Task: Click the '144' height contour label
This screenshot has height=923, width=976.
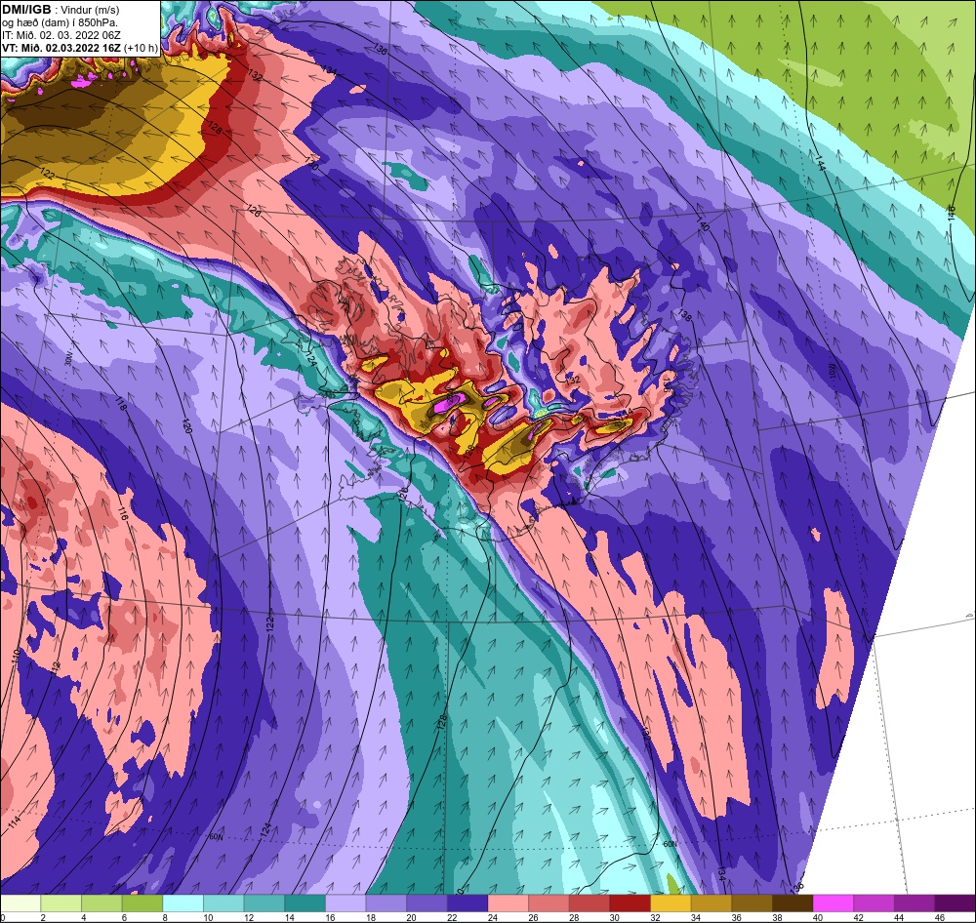Action: 820,164
